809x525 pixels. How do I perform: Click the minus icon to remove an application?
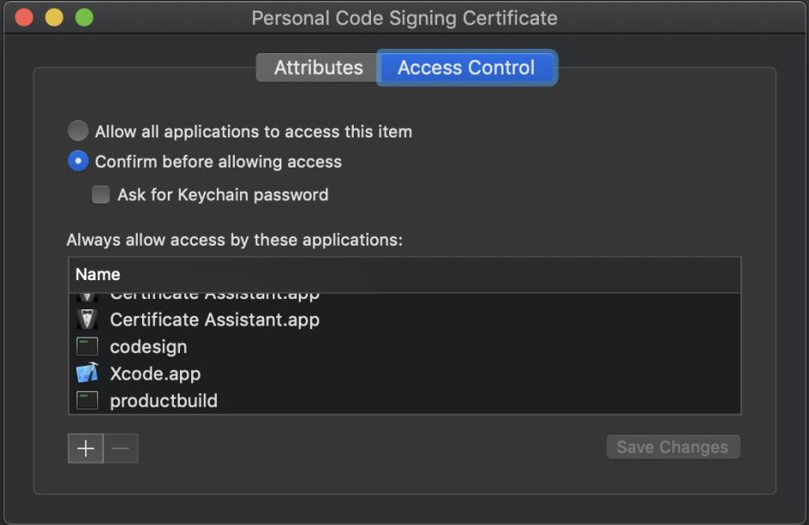tap(120, 448)
